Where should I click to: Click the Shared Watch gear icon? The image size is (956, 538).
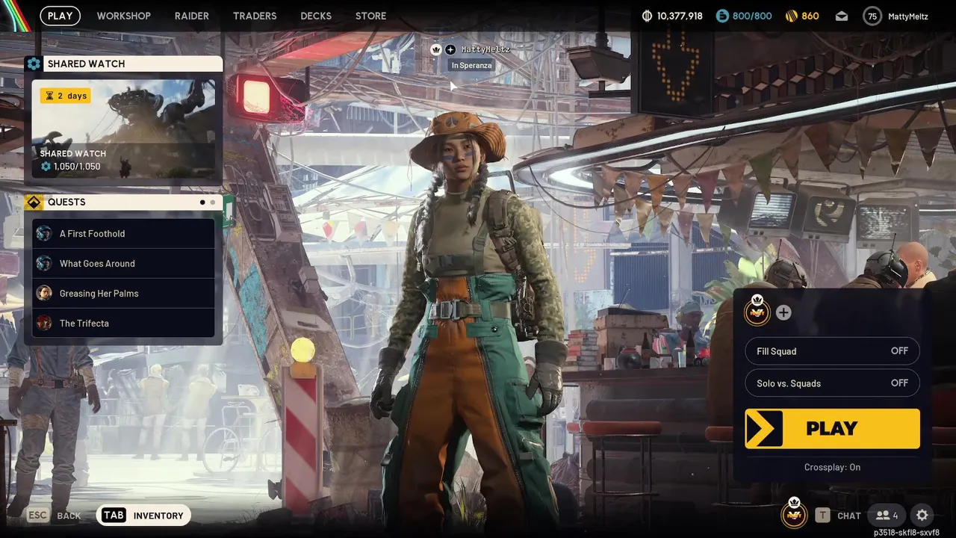coord(34,64)
